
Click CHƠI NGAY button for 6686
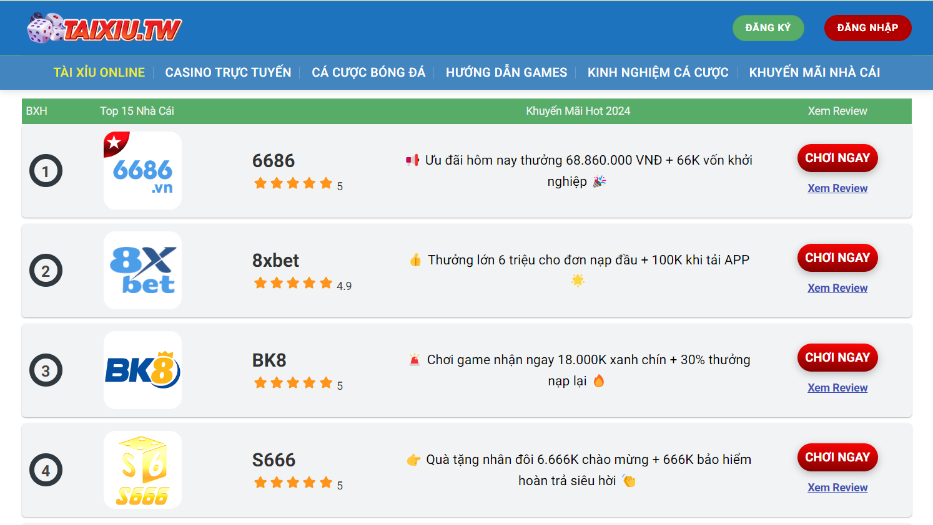coord(837,158)
